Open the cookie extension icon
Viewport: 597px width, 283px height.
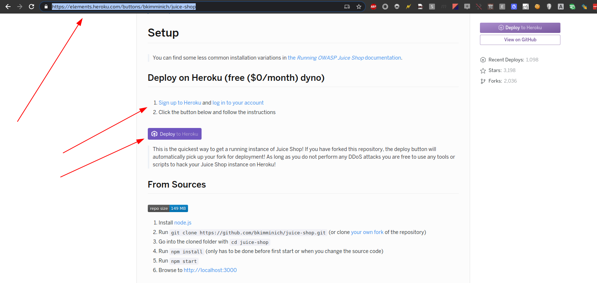click(x=537, y=7)
